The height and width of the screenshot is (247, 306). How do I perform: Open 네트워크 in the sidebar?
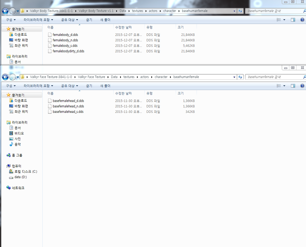(x=16, y=188)
